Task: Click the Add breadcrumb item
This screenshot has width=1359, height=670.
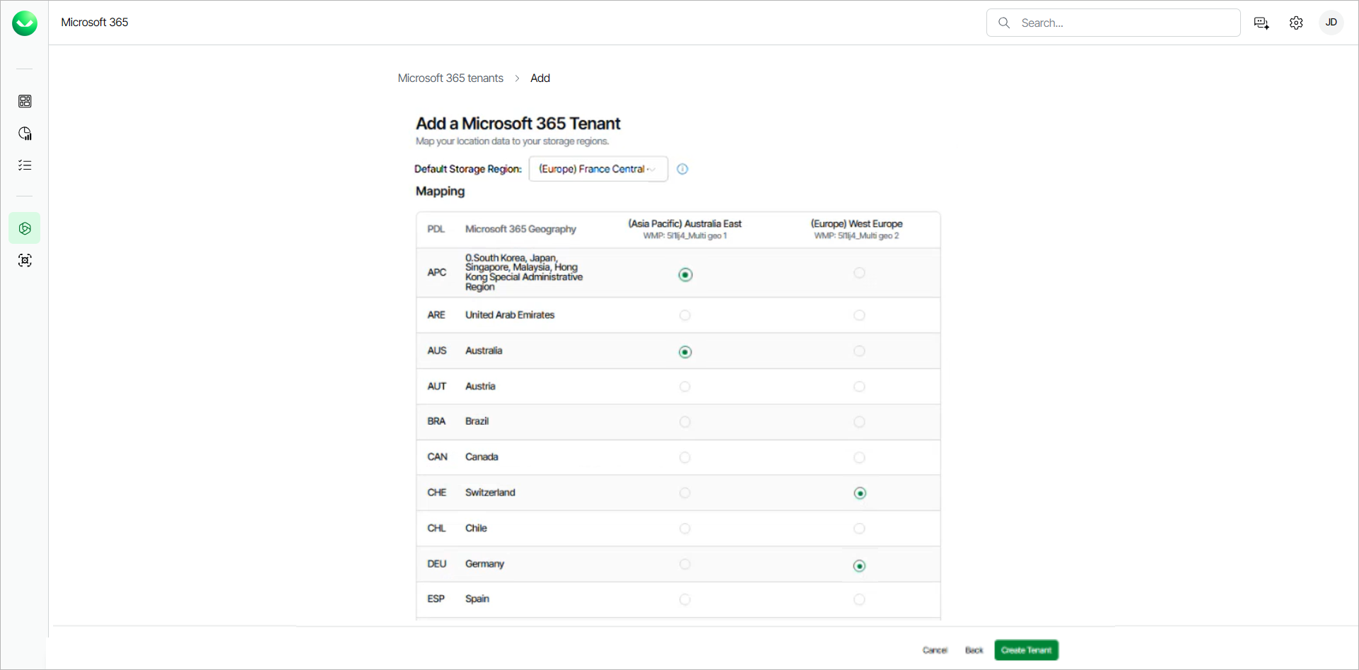Action: pyautogui.click(x=540, y=78)
